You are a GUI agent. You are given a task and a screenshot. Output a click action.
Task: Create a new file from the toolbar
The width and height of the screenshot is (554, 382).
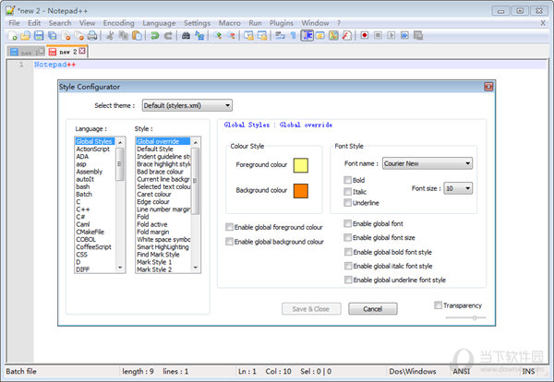coord(12,36)
